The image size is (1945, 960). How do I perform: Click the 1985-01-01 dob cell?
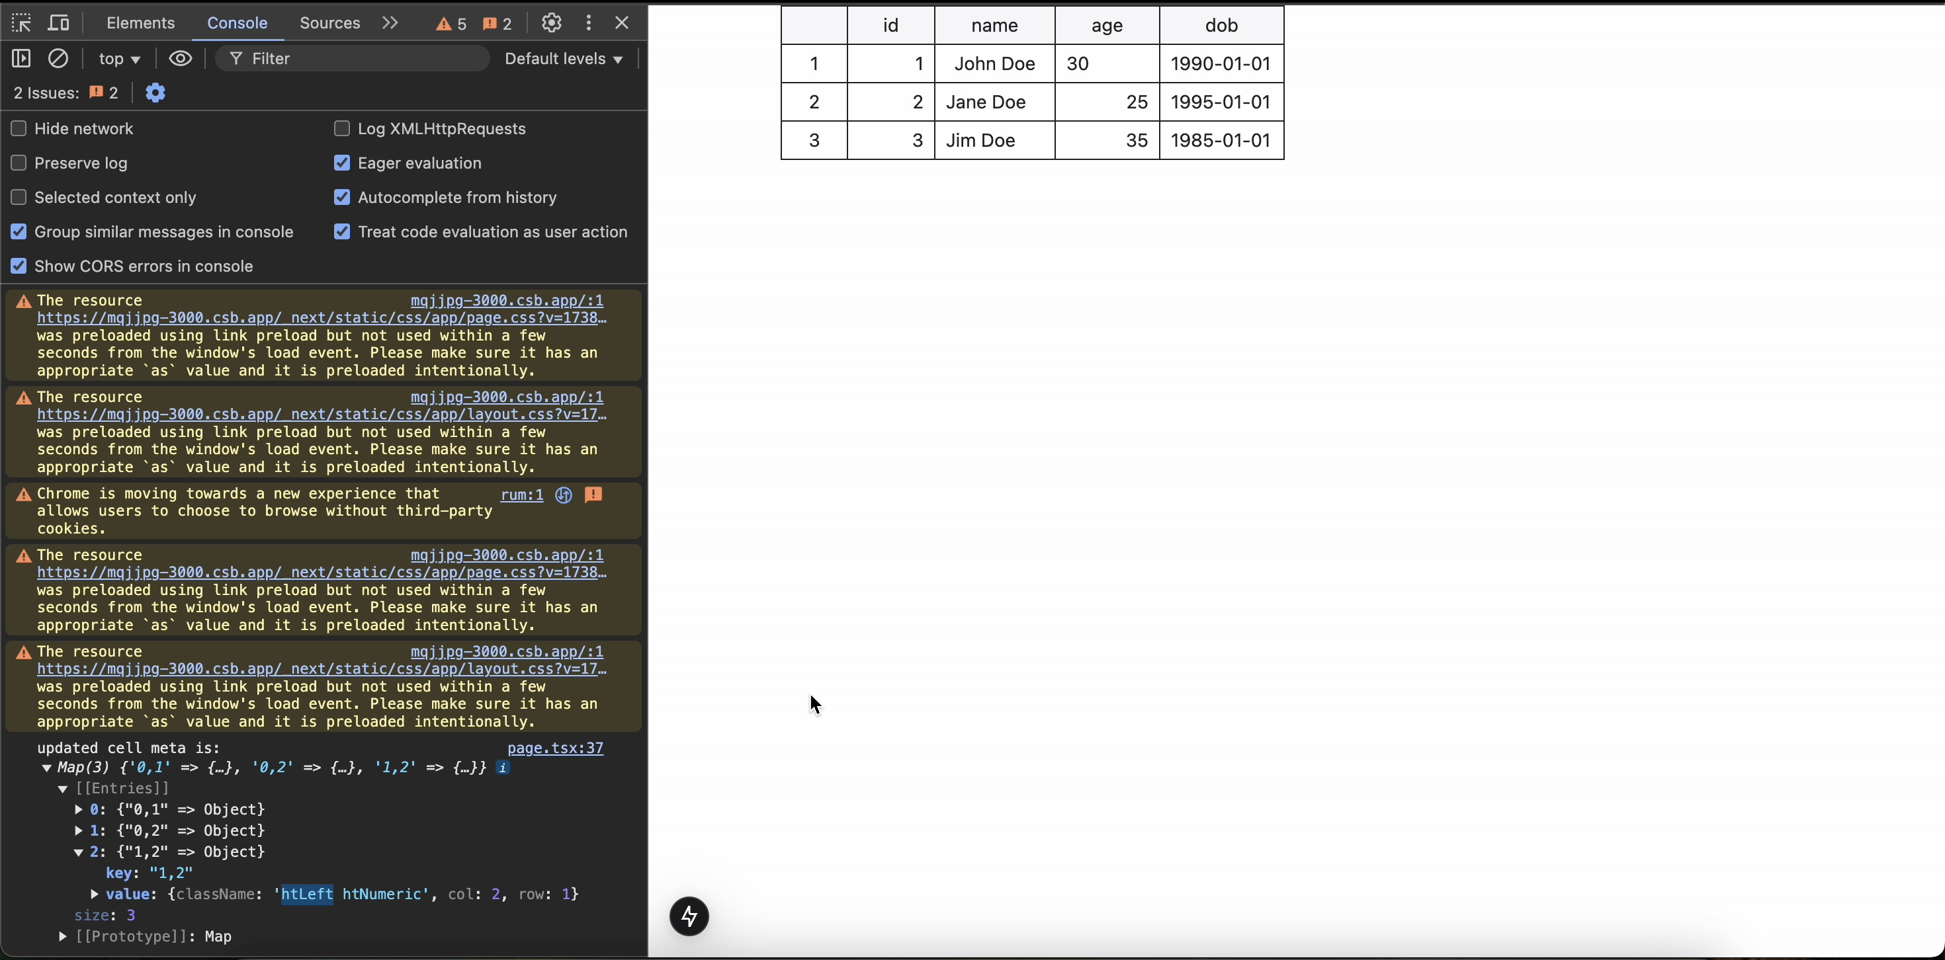[x=1222, y=140]
